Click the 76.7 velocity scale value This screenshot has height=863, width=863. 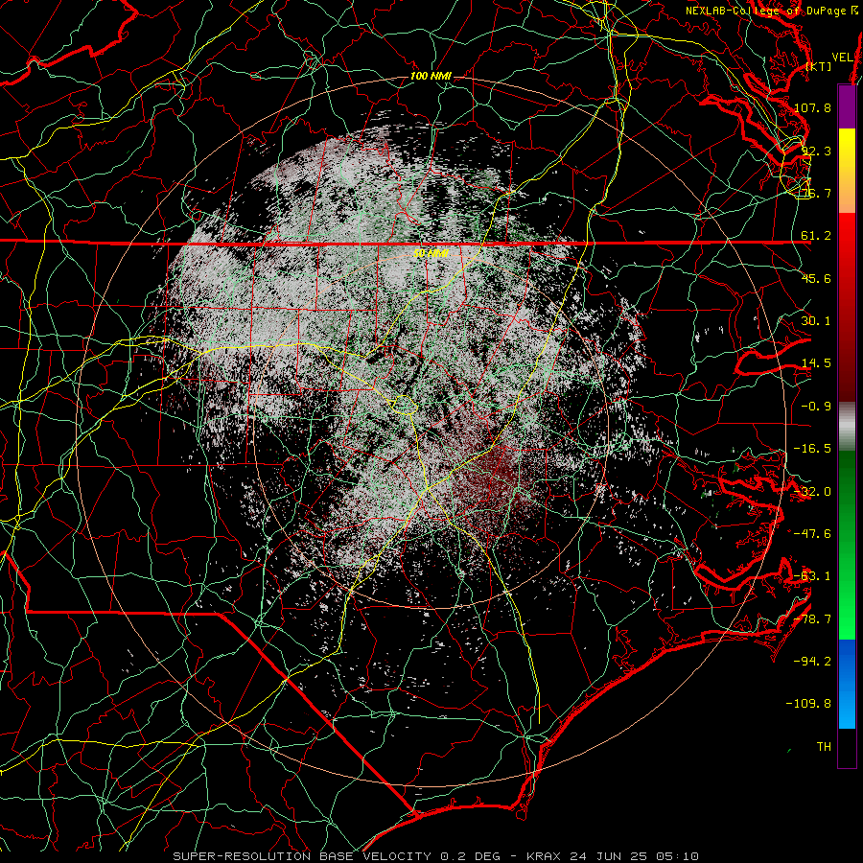click(816, 193)
